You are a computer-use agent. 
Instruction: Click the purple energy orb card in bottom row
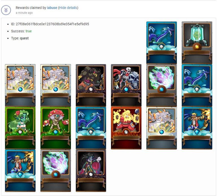pos(56,171)
